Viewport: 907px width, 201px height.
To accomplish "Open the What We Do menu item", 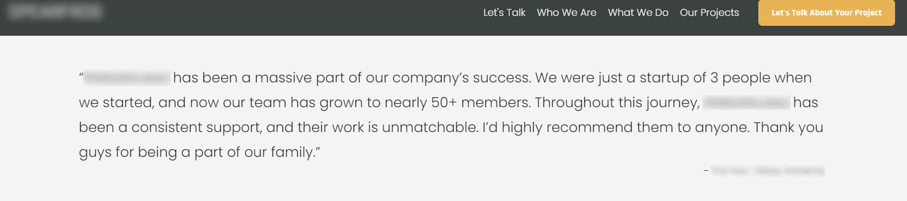I will click(x=638, y=12).
